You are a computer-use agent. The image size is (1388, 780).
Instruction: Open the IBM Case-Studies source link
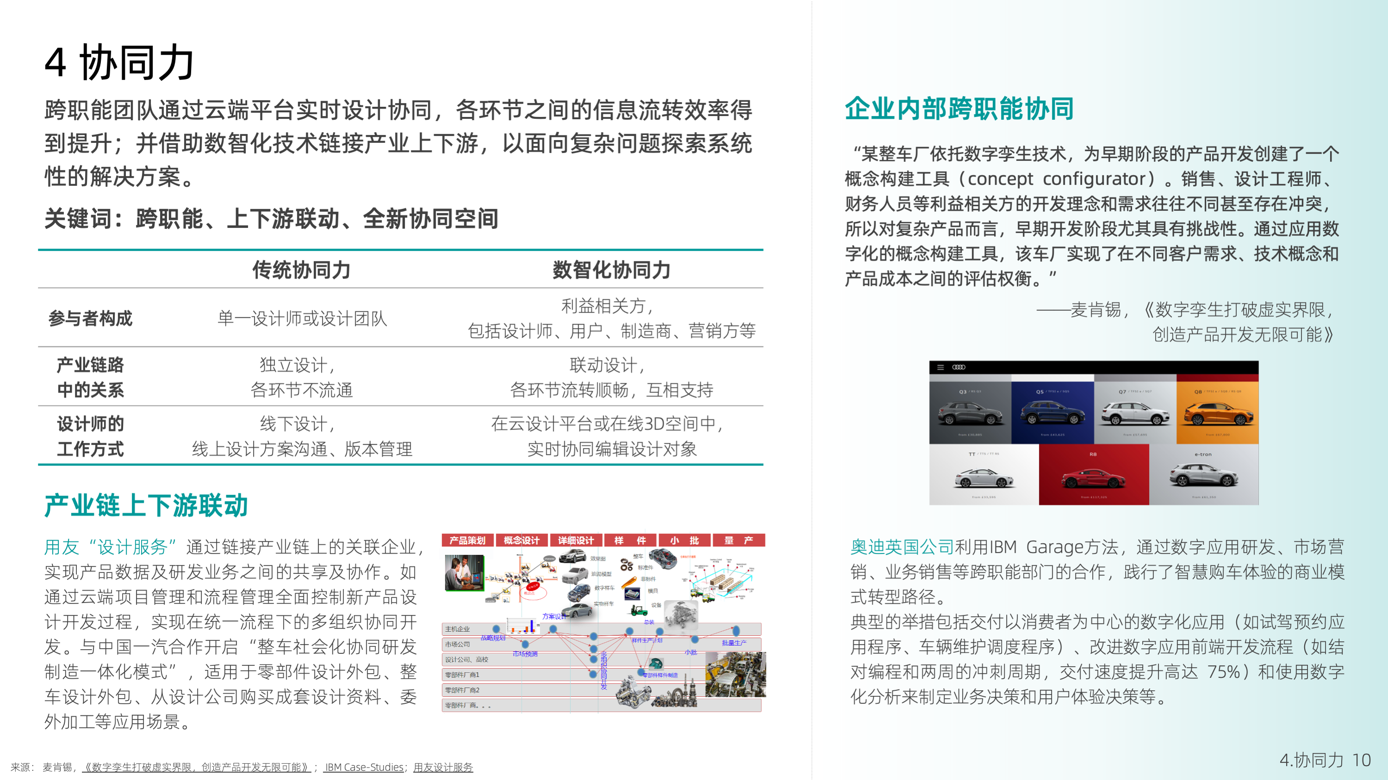click(x=364, y=767)
